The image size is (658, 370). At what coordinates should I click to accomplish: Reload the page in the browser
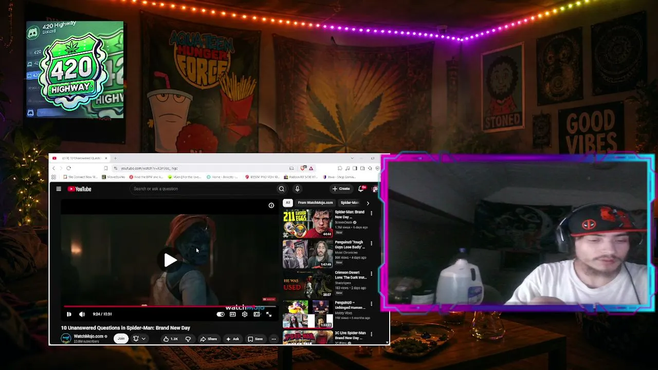(68, 168)
